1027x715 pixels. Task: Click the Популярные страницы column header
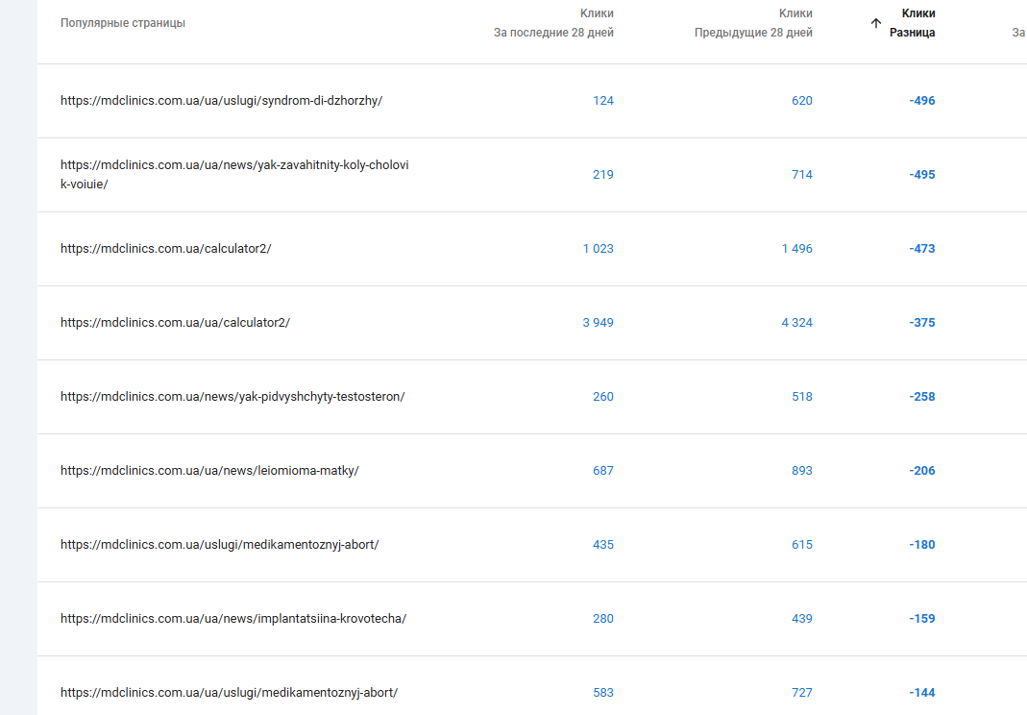123,23
